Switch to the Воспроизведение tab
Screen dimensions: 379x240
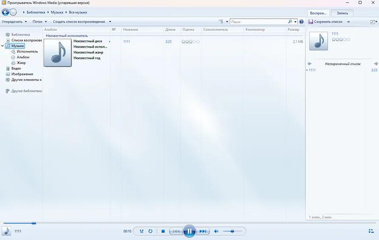(318, 13)
